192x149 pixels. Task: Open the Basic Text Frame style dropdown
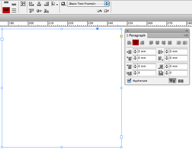[107, 4]
